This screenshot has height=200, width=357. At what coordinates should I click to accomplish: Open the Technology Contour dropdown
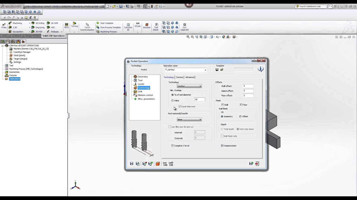(189, 86)
